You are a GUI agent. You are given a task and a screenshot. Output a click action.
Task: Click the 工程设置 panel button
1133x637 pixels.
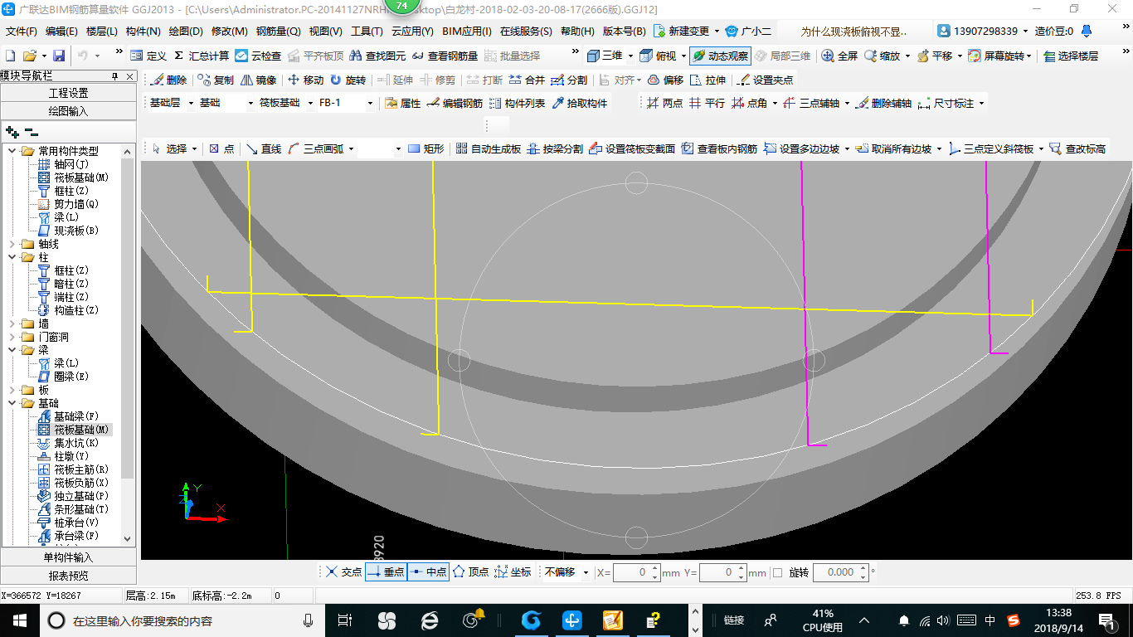click(68, 93)
